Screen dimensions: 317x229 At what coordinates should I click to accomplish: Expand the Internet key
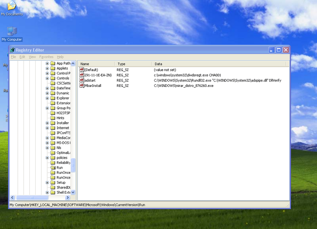pyautogui.click(x=47, y=128)
